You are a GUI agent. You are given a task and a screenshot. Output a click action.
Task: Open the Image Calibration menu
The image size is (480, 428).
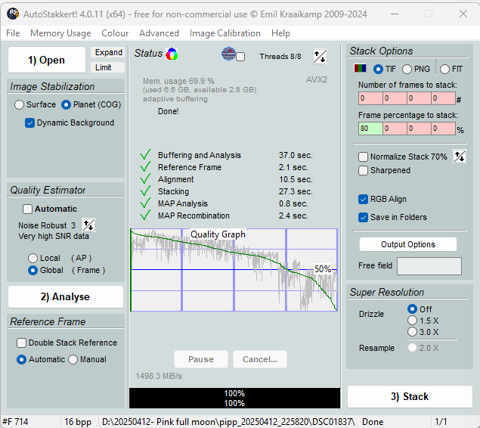(x=225, y=33)
